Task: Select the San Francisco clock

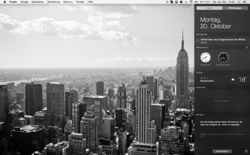Action: pos(224,57)
